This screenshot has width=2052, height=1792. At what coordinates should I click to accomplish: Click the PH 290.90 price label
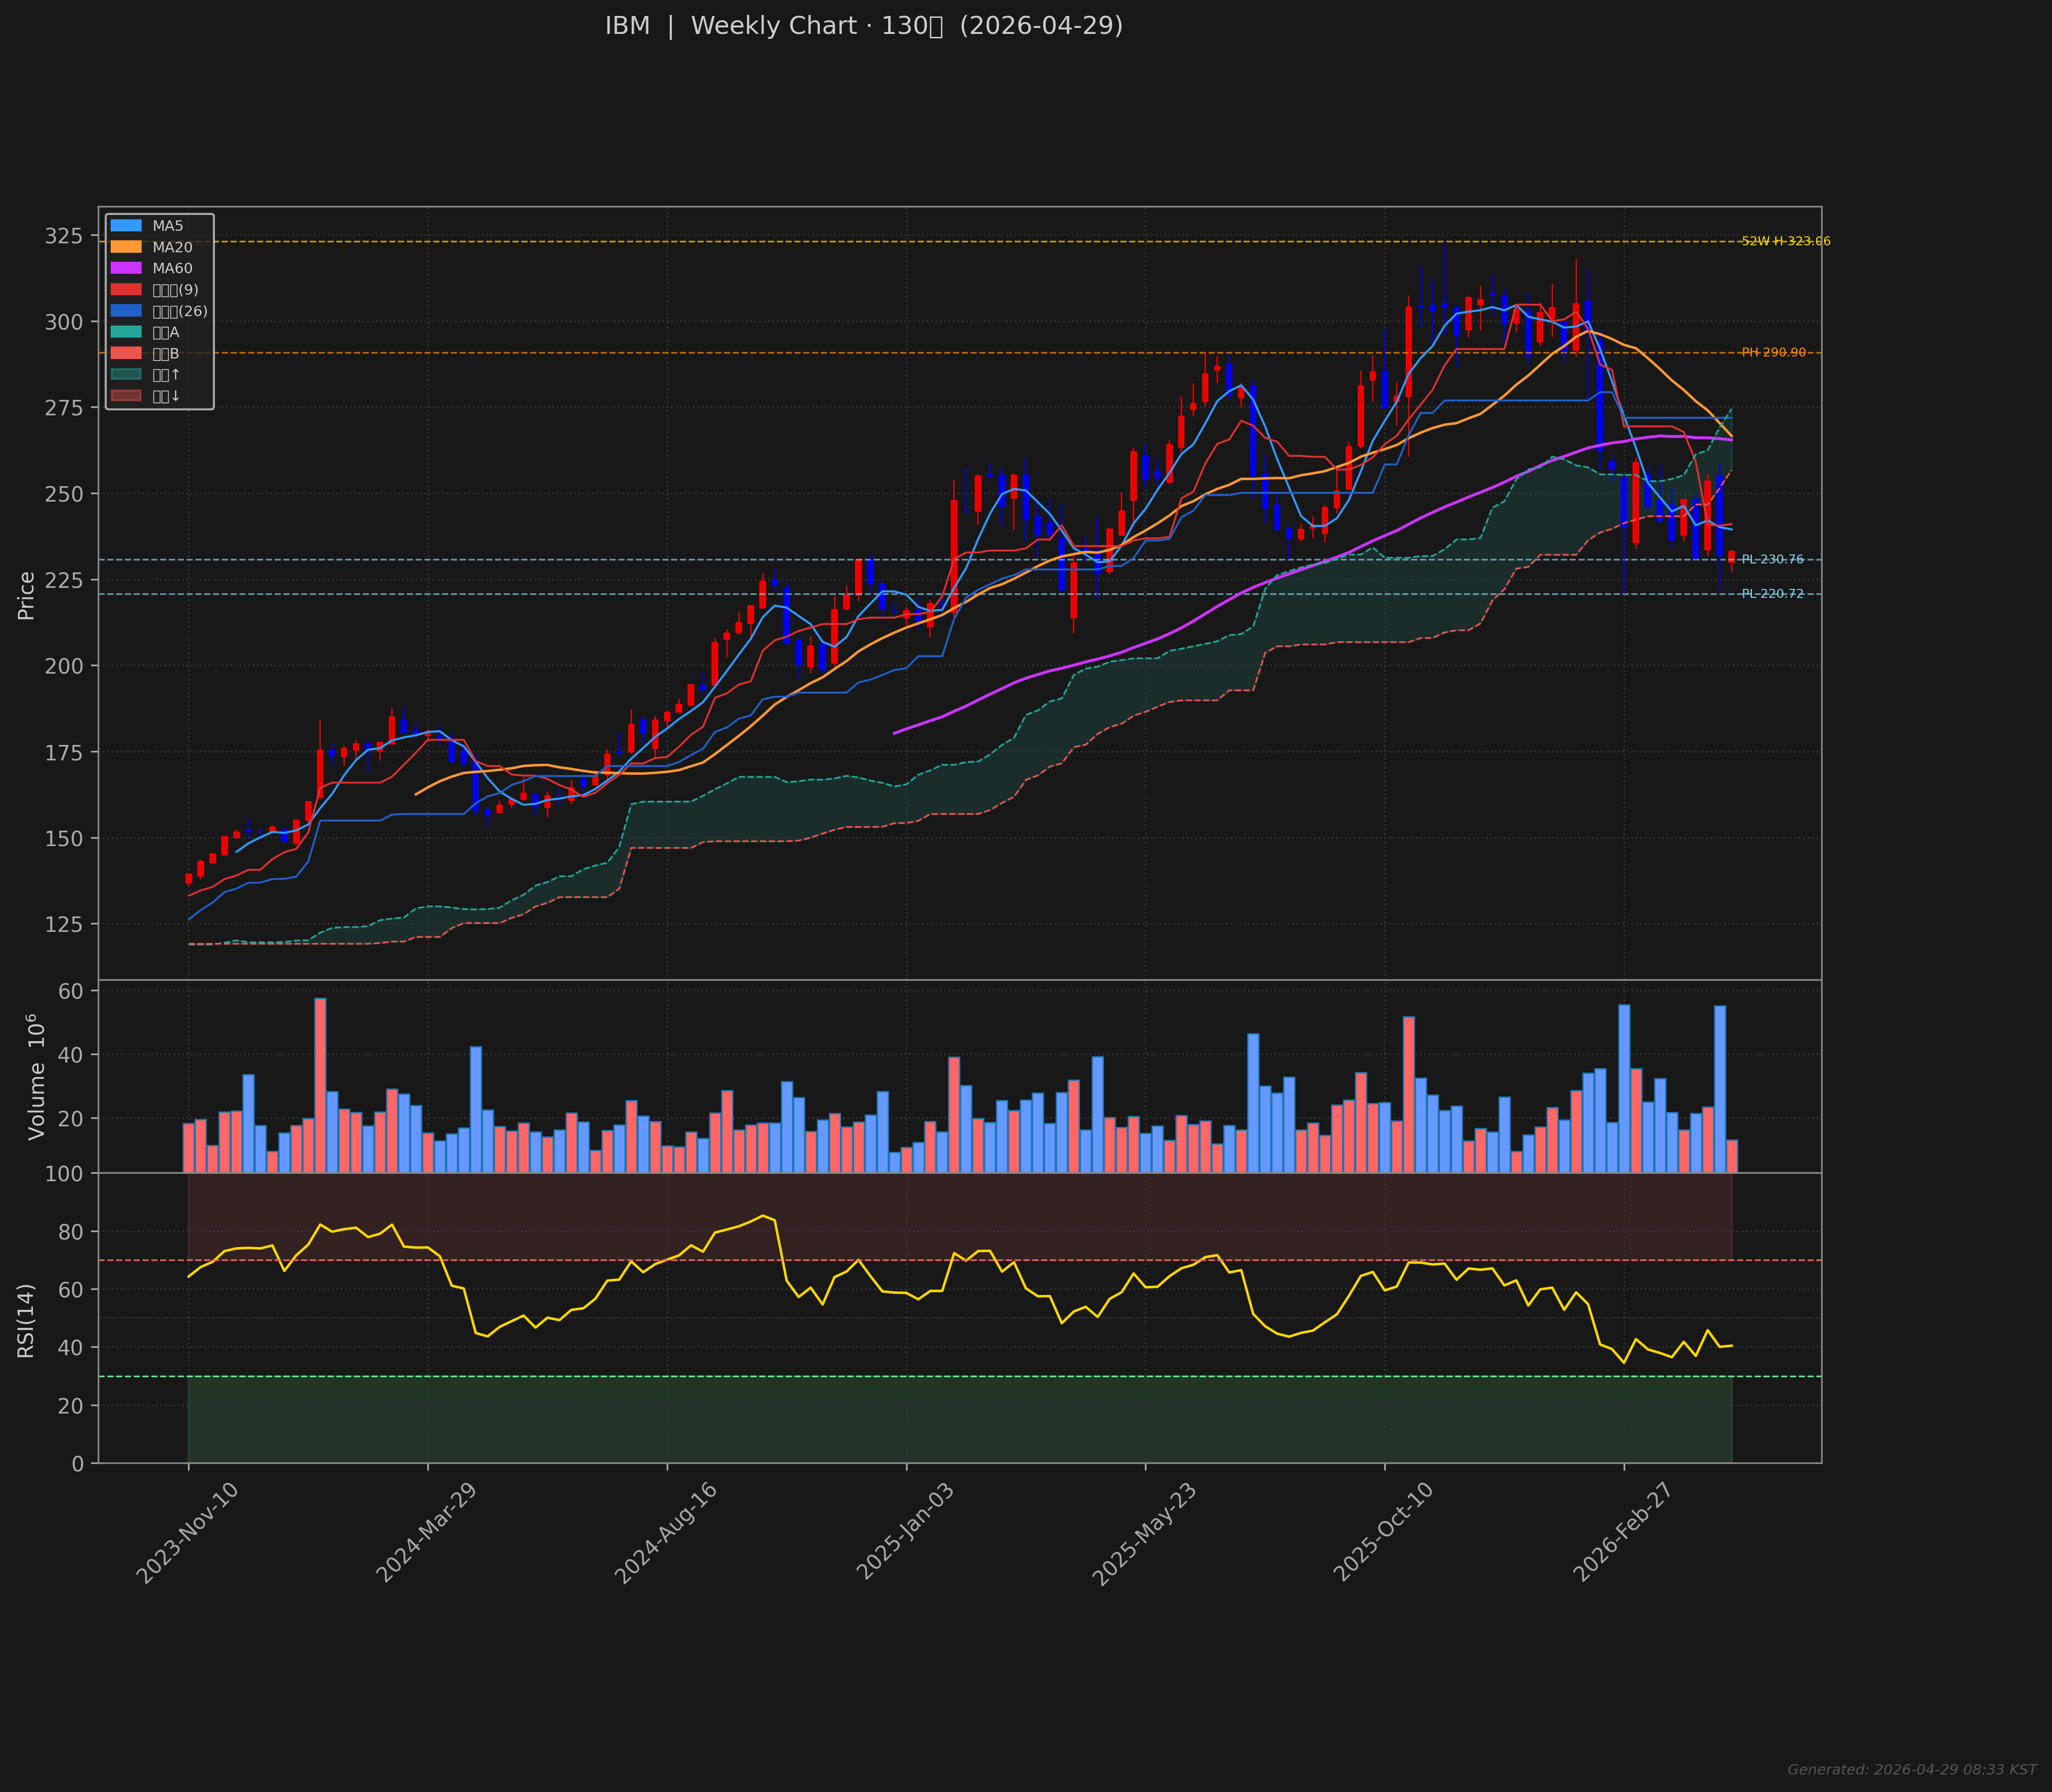click(x=1773, y=353)
